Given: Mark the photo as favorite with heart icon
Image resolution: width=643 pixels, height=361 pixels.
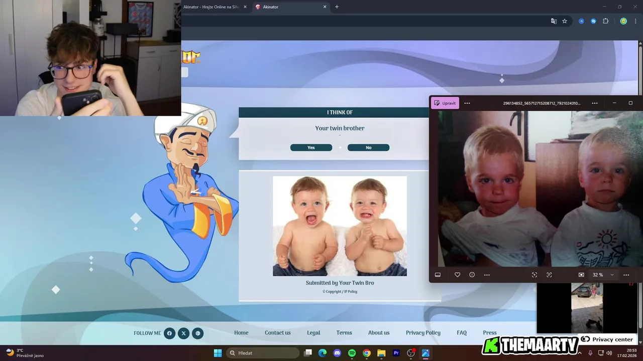Looking at the screenshot, I should click(457, 275).
